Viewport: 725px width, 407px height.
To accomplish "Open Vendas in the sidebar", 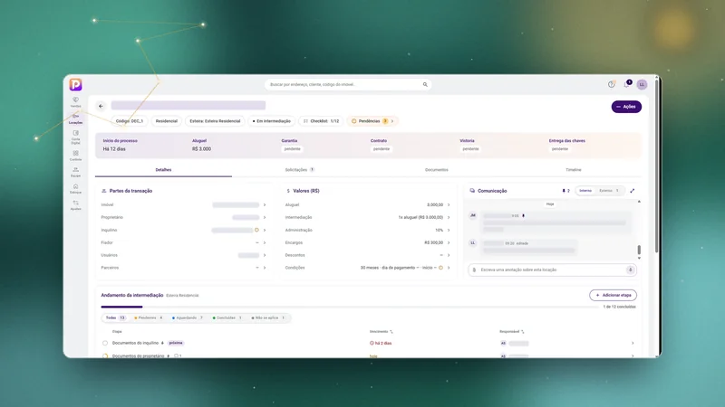I will point(75,102).
